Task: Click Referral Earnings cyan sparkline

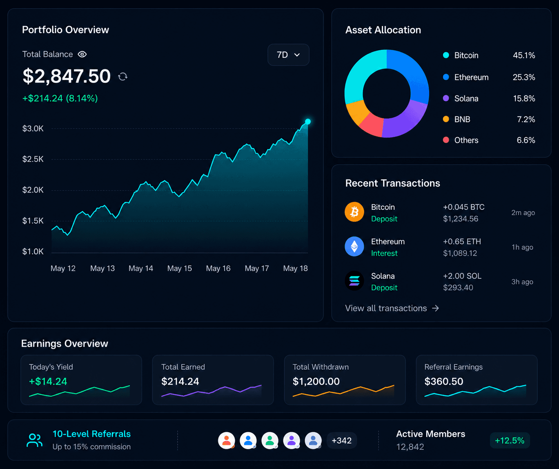Action: pyautogui.click(x=475, y=391)
